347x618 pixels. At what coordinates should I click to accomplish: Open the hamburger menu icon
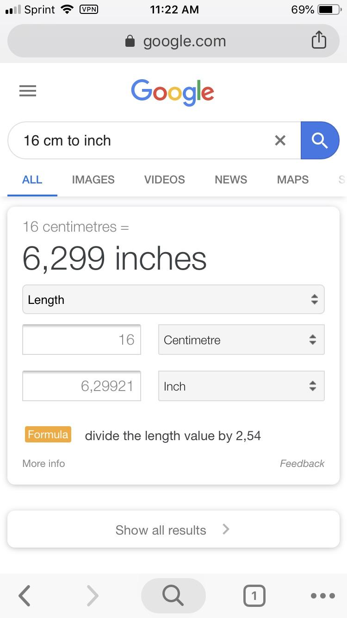[x=28, y=91]
